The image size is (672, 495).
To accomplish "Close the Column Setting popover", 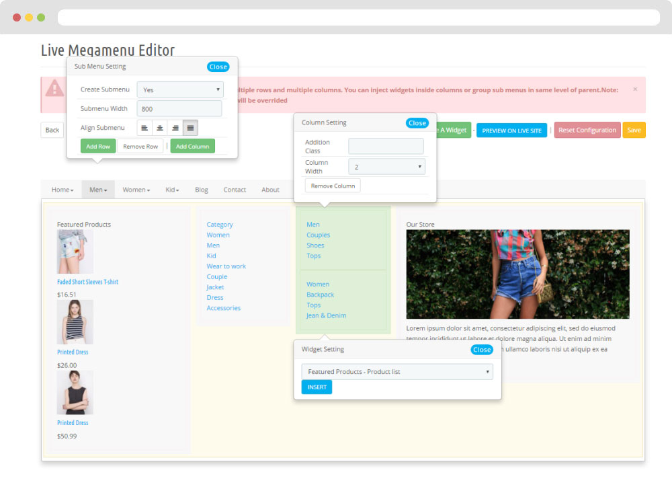I will coord(417,123).
